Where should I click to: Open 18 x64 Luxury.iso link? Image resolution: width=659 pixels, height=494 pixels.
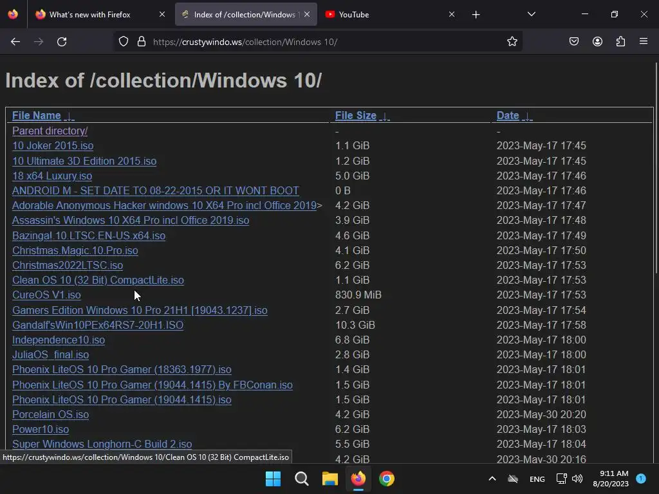52,176
